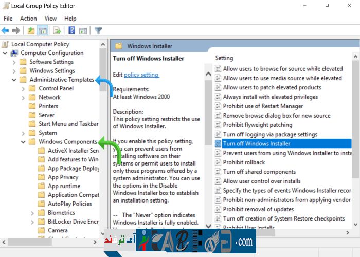
Task: Open the Action menu
Action: pos(28,19)
